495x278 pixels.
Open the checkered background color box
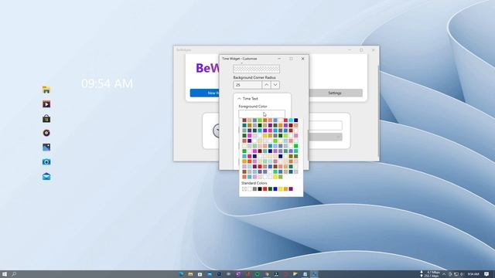[256, 69]
